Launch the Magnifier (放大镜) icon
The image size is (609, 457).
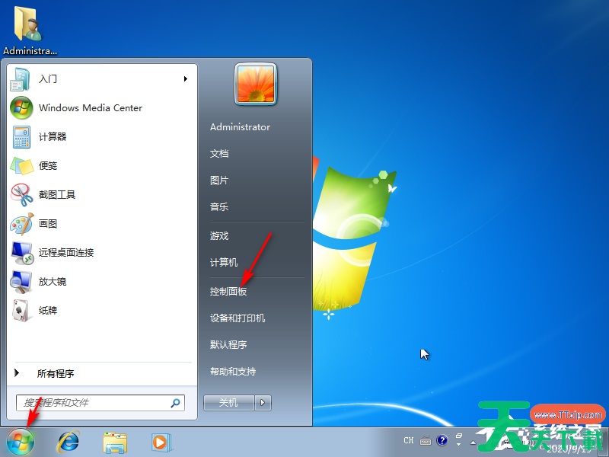click(x=21, y=282)
